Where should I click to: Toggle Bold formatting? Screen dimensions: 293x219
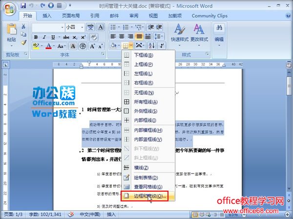click(36, 37)
